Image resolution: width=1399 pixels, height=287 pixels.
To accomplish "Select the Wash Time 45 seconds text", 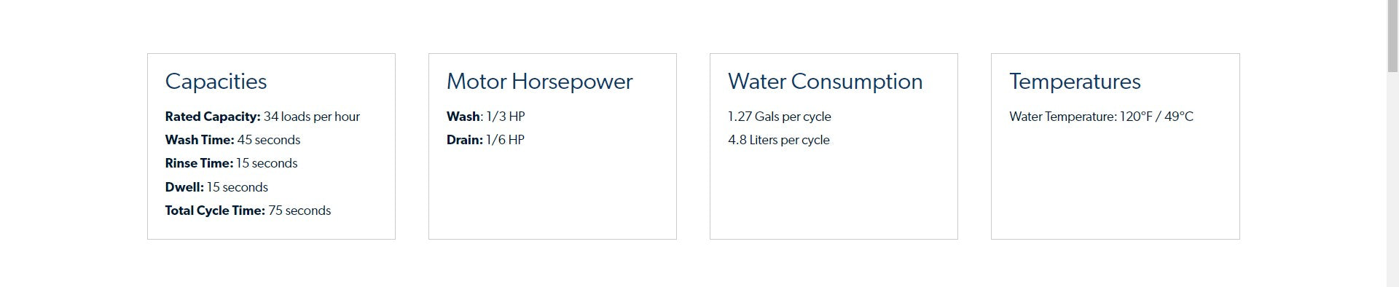I will 232,140.
